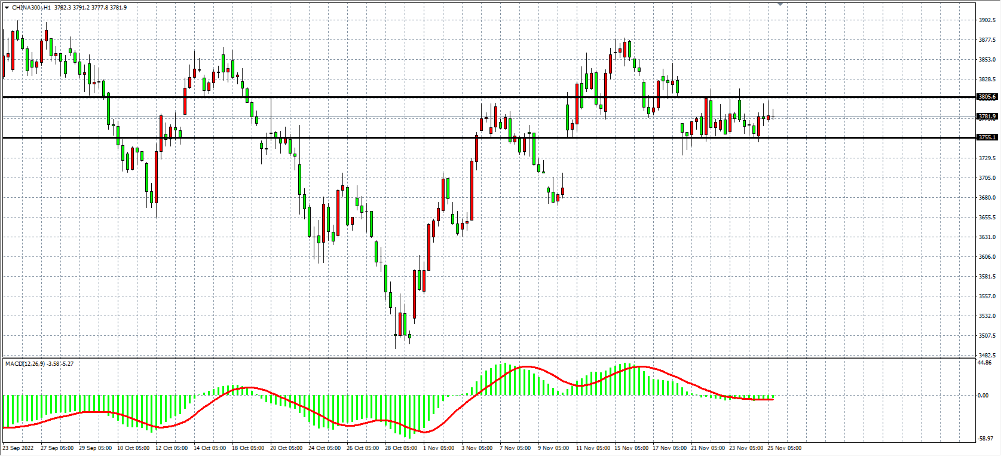Click the 3482.5 bottom price scale label

point(987,356)
